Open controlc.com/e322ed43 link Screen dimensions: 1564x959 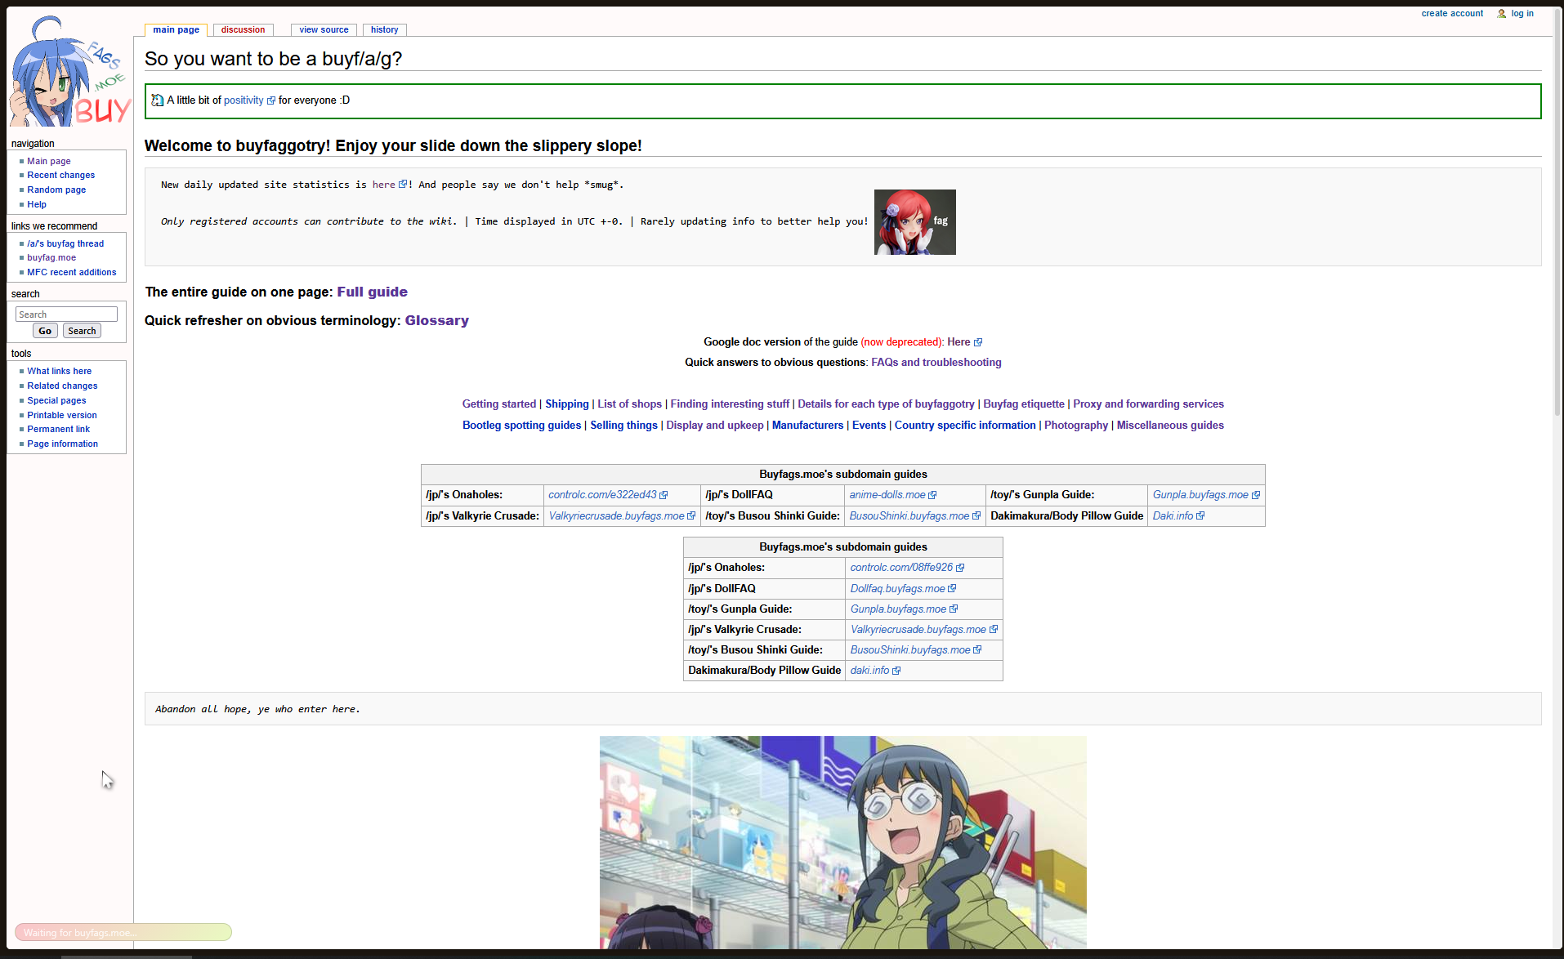(x=608, y=495)
